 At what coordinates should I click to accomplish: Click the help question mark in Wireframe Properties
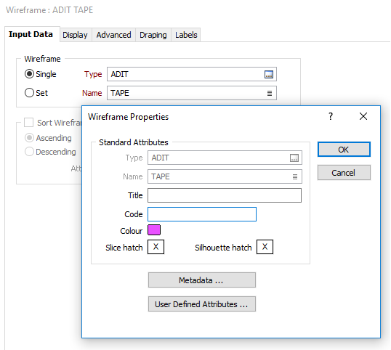(331, 116)
